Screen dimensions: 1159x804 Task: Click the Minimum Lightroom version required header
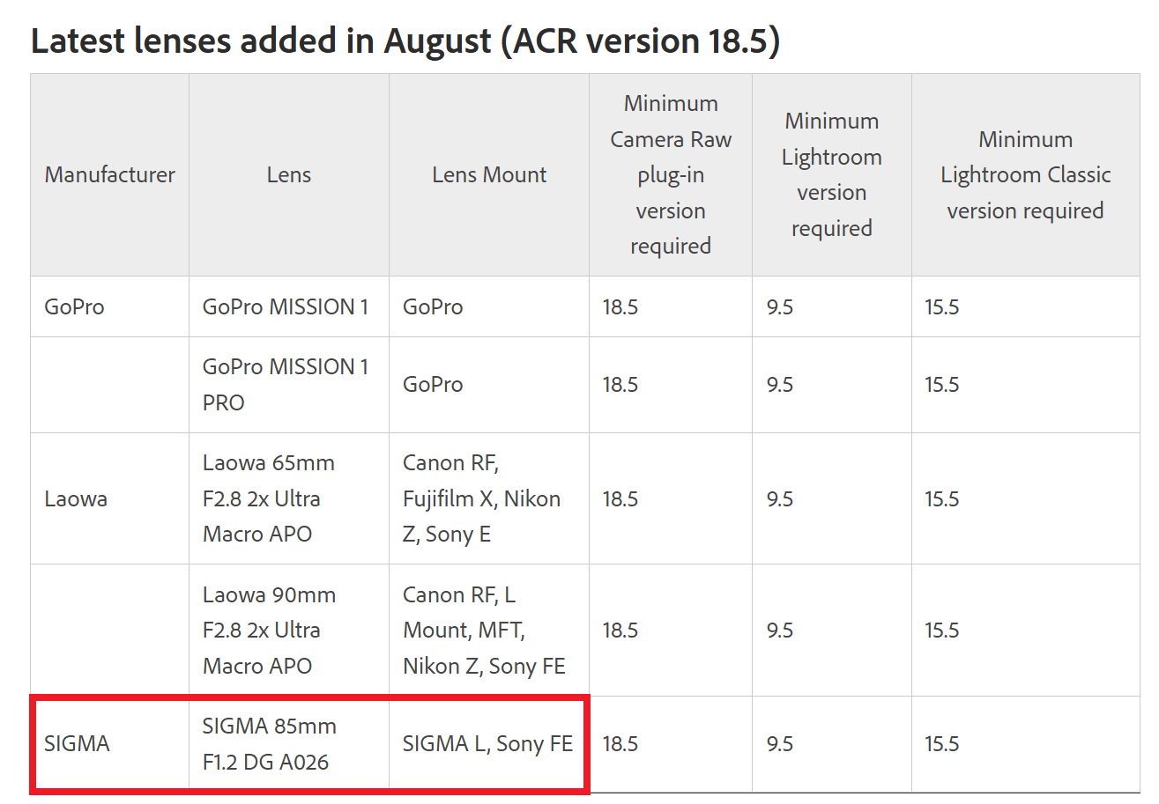coord(832,174)
